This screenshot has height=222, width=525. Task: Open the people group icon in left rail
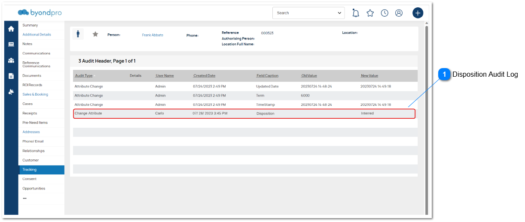click(11, 60)
